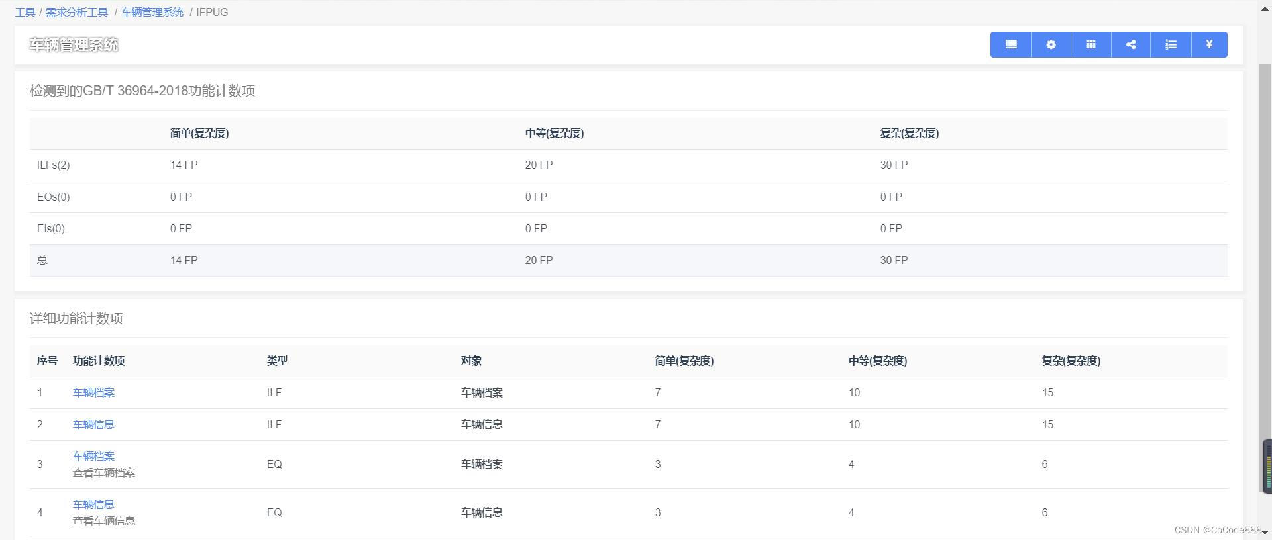Image resolution: width=1272 pixels, height=540 pixels.
Task: Open 车辆信息 link in row 2
Action: [93, 424]
